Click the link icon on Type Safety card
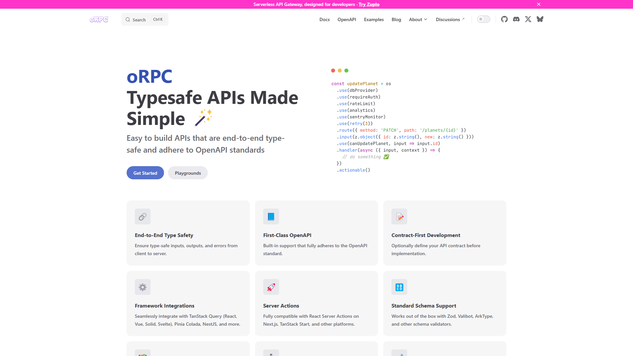The height and width of the screenshot is (356, 633). [x=142, y=217]
